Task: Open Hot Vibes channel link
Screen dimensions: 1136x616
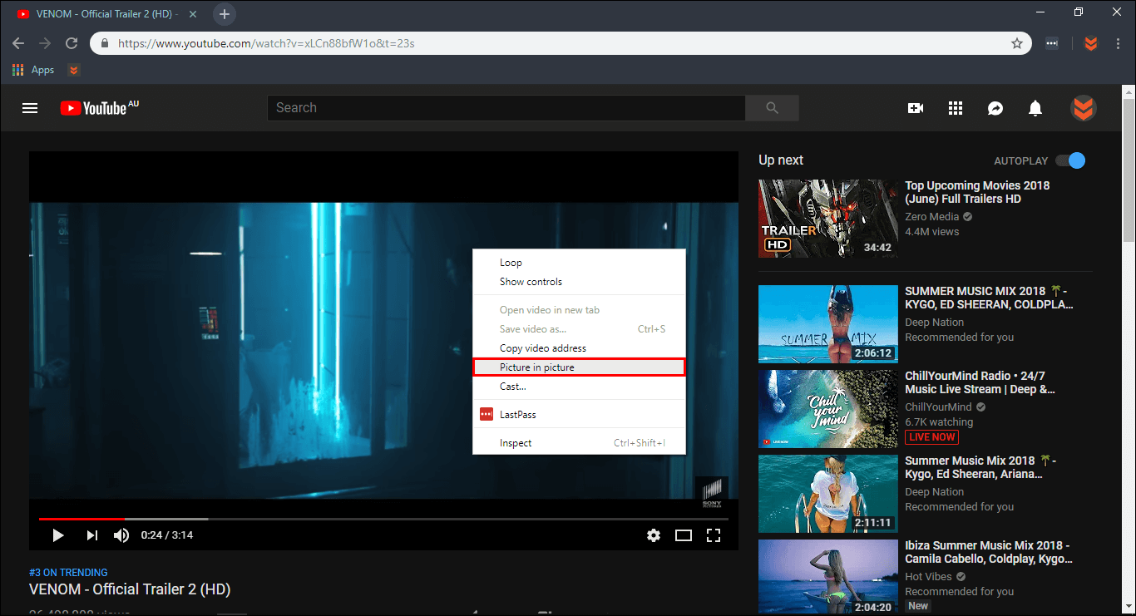Action: pyautogui.click(x=929, y=577)
